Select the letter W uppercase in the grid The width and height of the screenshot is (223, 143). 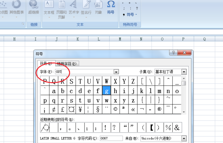106,81
